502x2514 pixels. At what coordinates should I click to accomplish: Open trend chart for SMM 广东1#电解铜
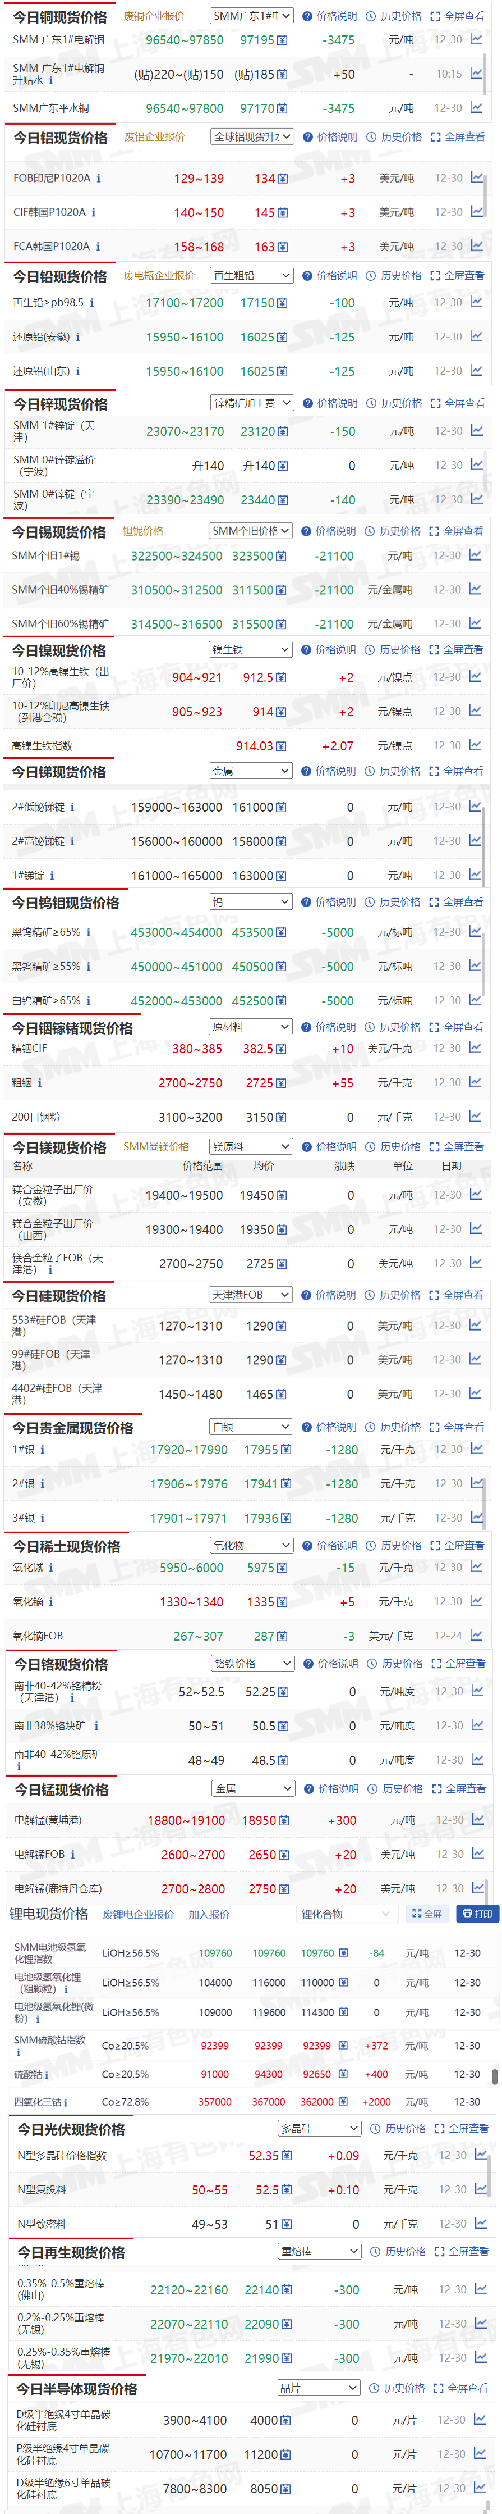(x=476, y=40)
